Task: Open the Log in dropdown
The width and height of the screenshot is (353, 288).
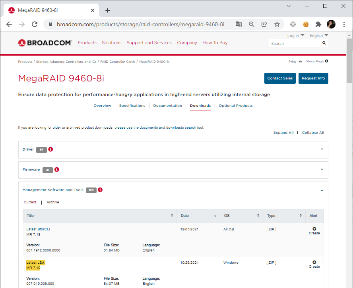Action: click(x=296, y=35)
